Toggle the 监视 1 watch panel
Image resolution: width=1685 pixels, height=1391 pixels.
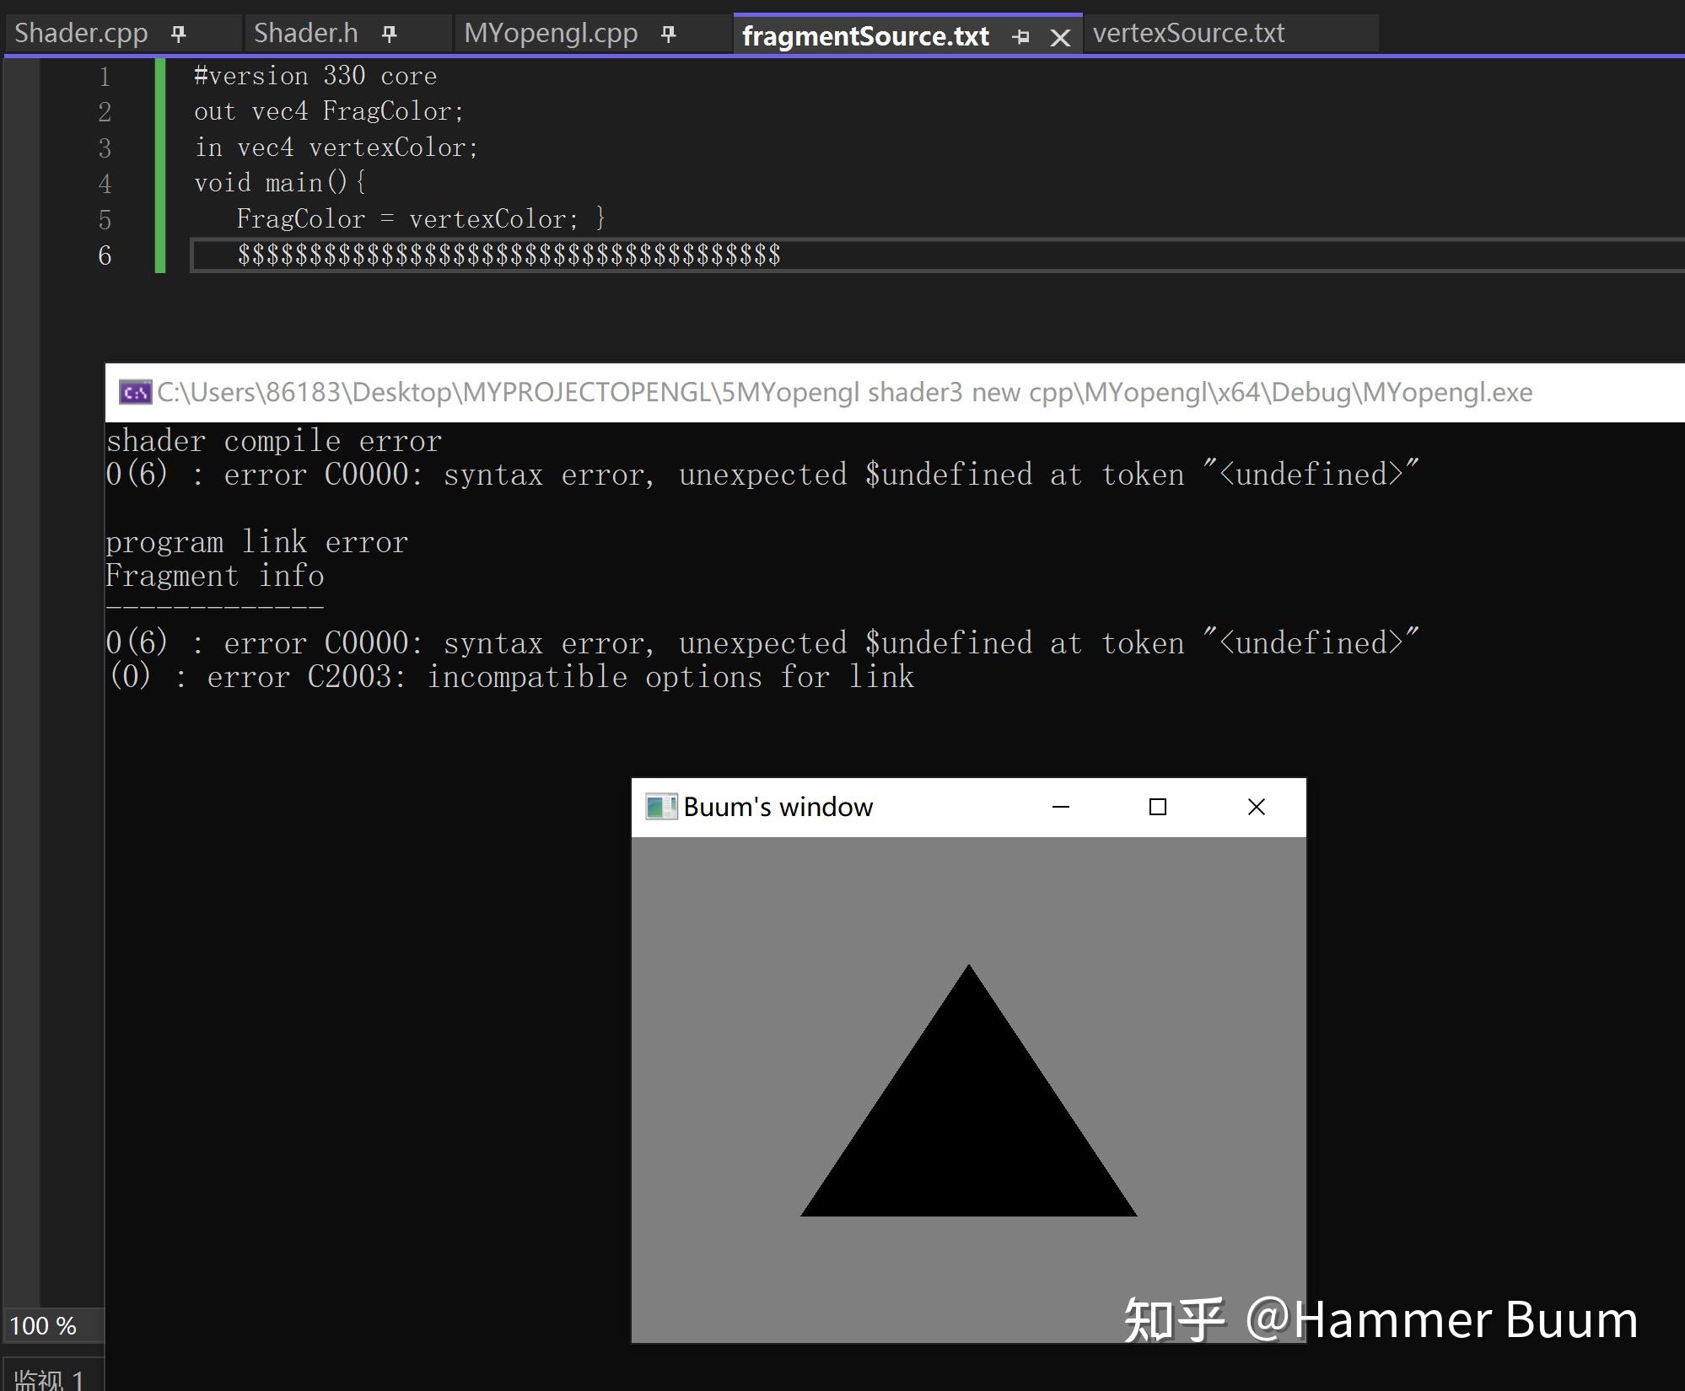46,1378
